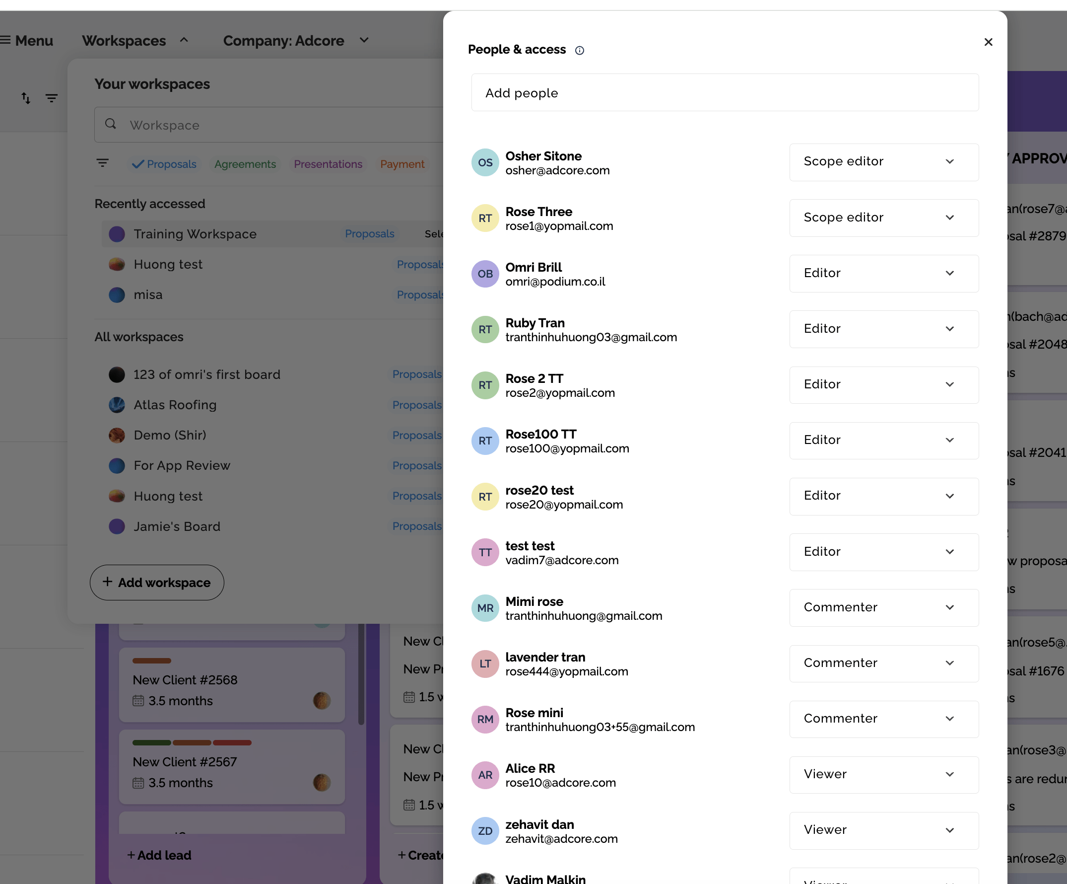Click the sort arrows icon
Image resolution: width=1067 pixels, height=884 pixels.
point(26,98)
